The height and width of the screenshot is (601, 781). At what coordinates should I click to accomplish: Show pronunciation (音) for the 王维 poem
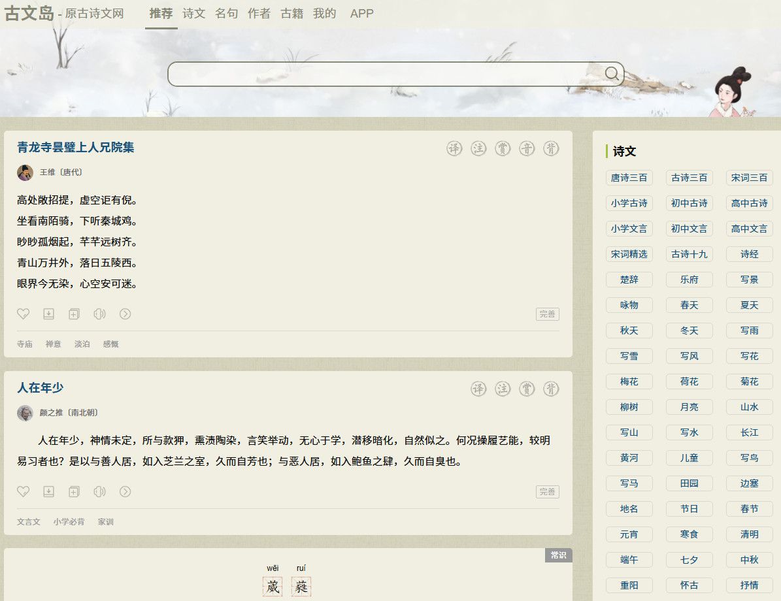coord(527,148)
